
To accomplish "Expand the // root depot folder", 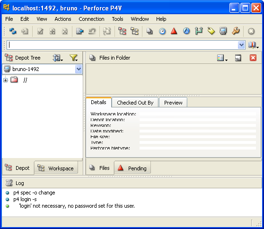I will click(x=5, y=80).
